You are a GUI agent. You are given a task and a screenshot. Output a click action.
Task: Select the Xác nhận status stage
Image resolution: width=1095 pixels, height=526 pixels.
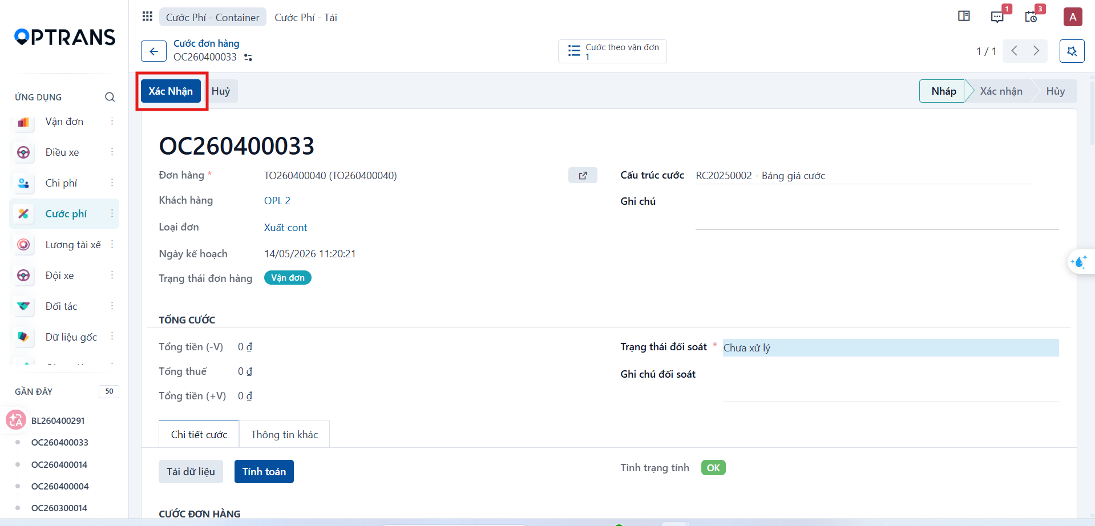point(1001,91)
